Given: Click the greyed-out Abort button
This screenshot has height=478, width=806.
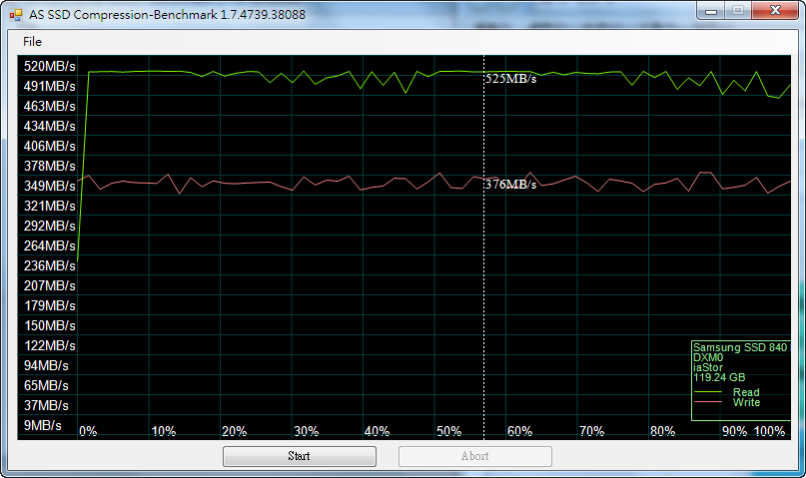Looking at the screenshot, I should [474, 456].
